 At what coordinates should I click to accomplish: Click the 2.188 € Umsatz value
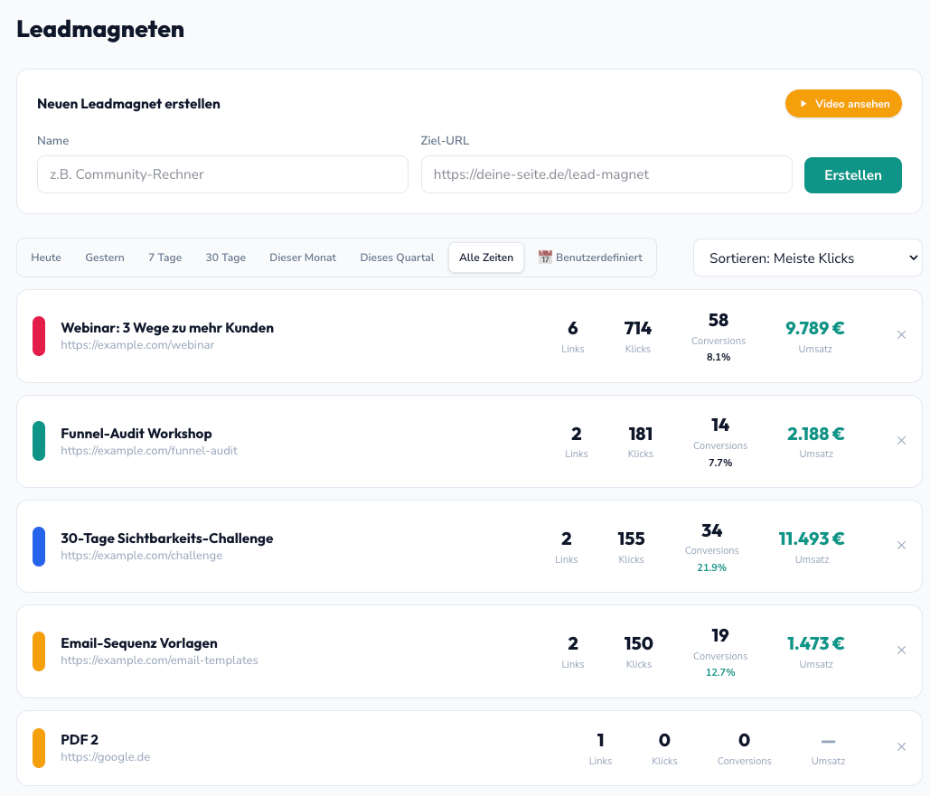815,434
